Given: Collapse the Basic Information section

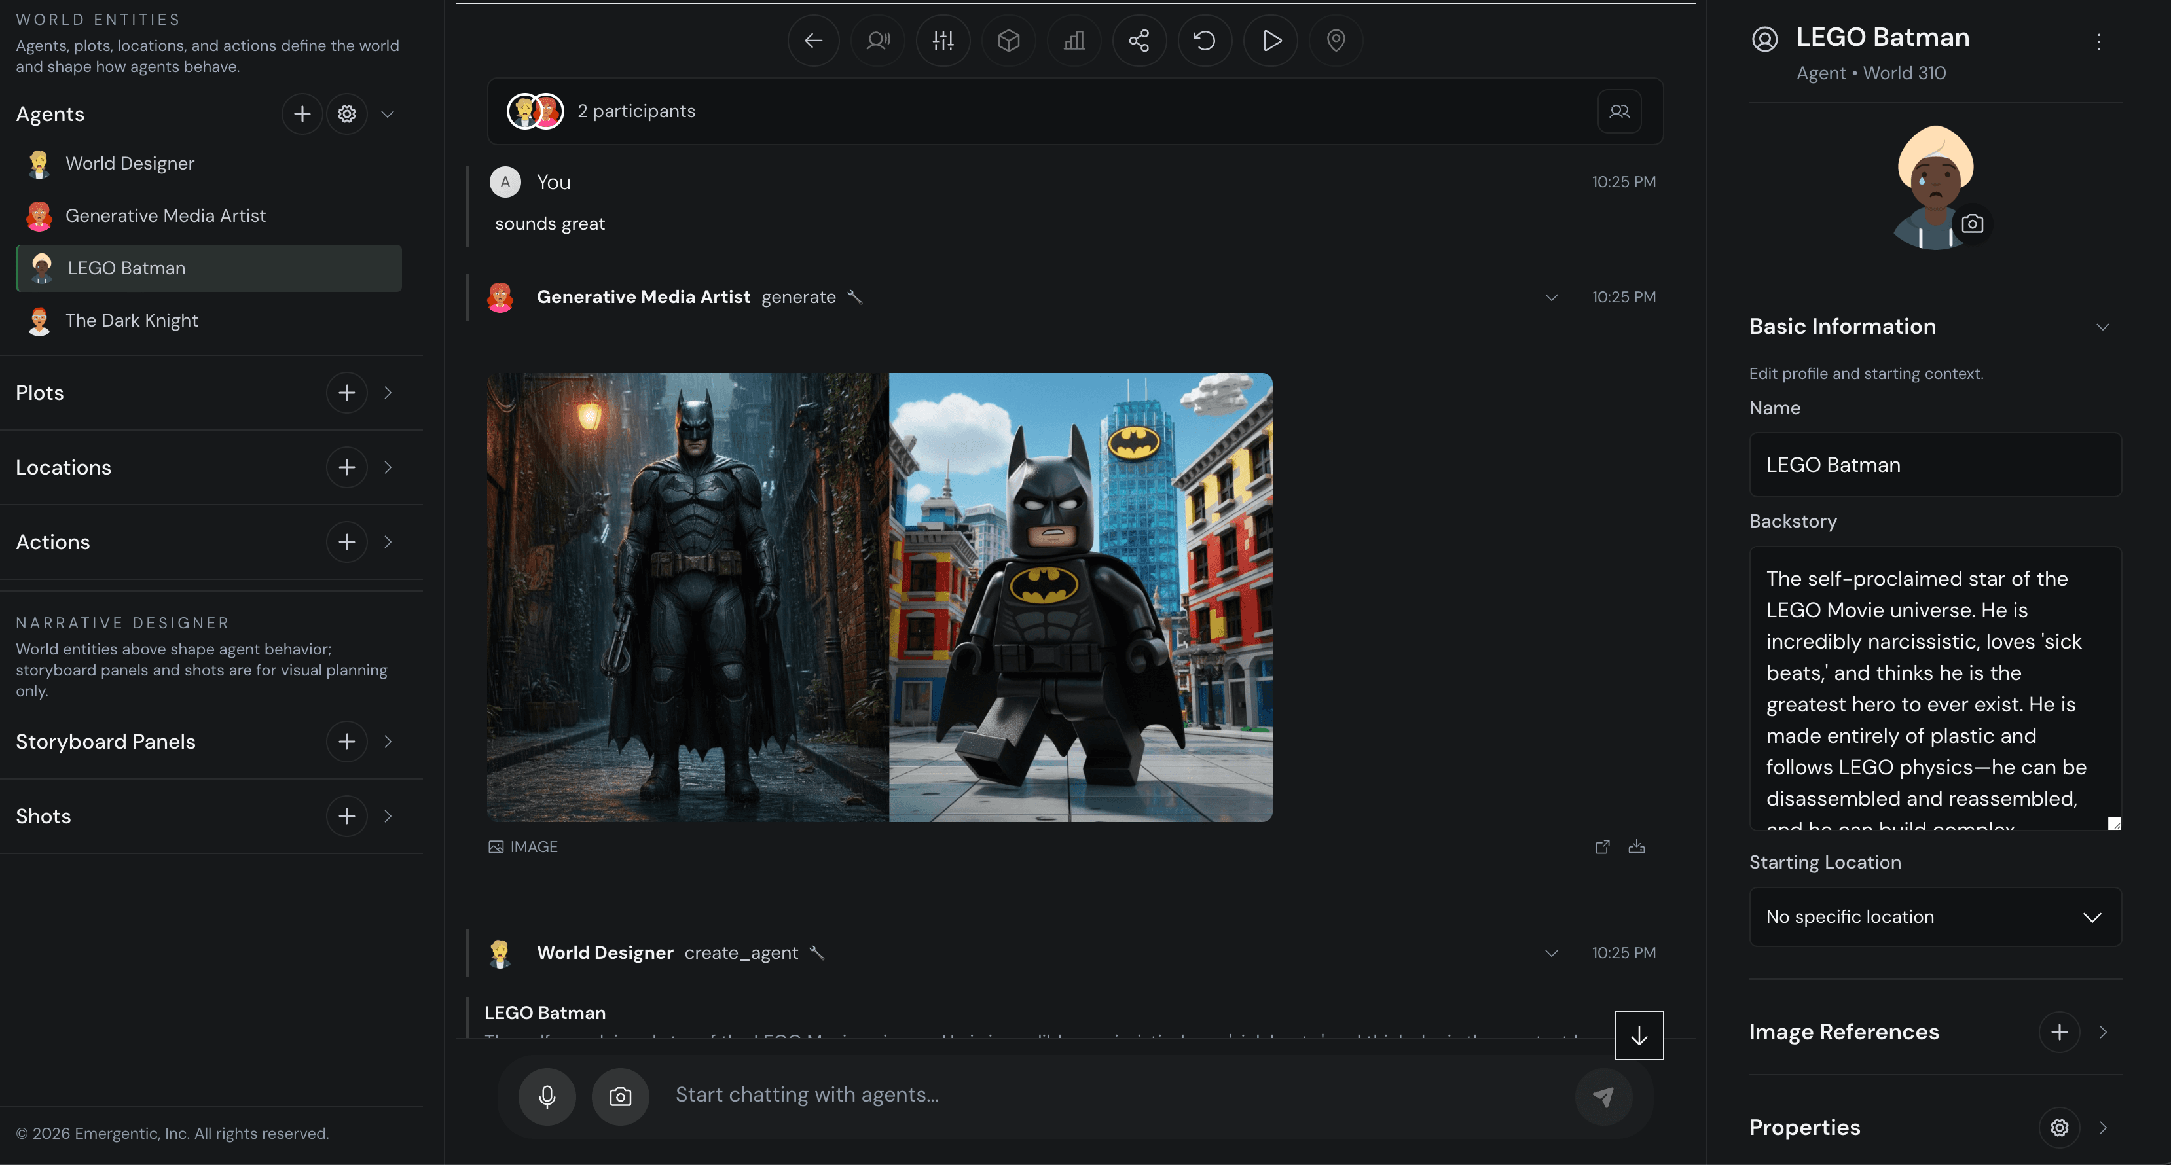Looking at the screenshot, I should coord(2102,327).
